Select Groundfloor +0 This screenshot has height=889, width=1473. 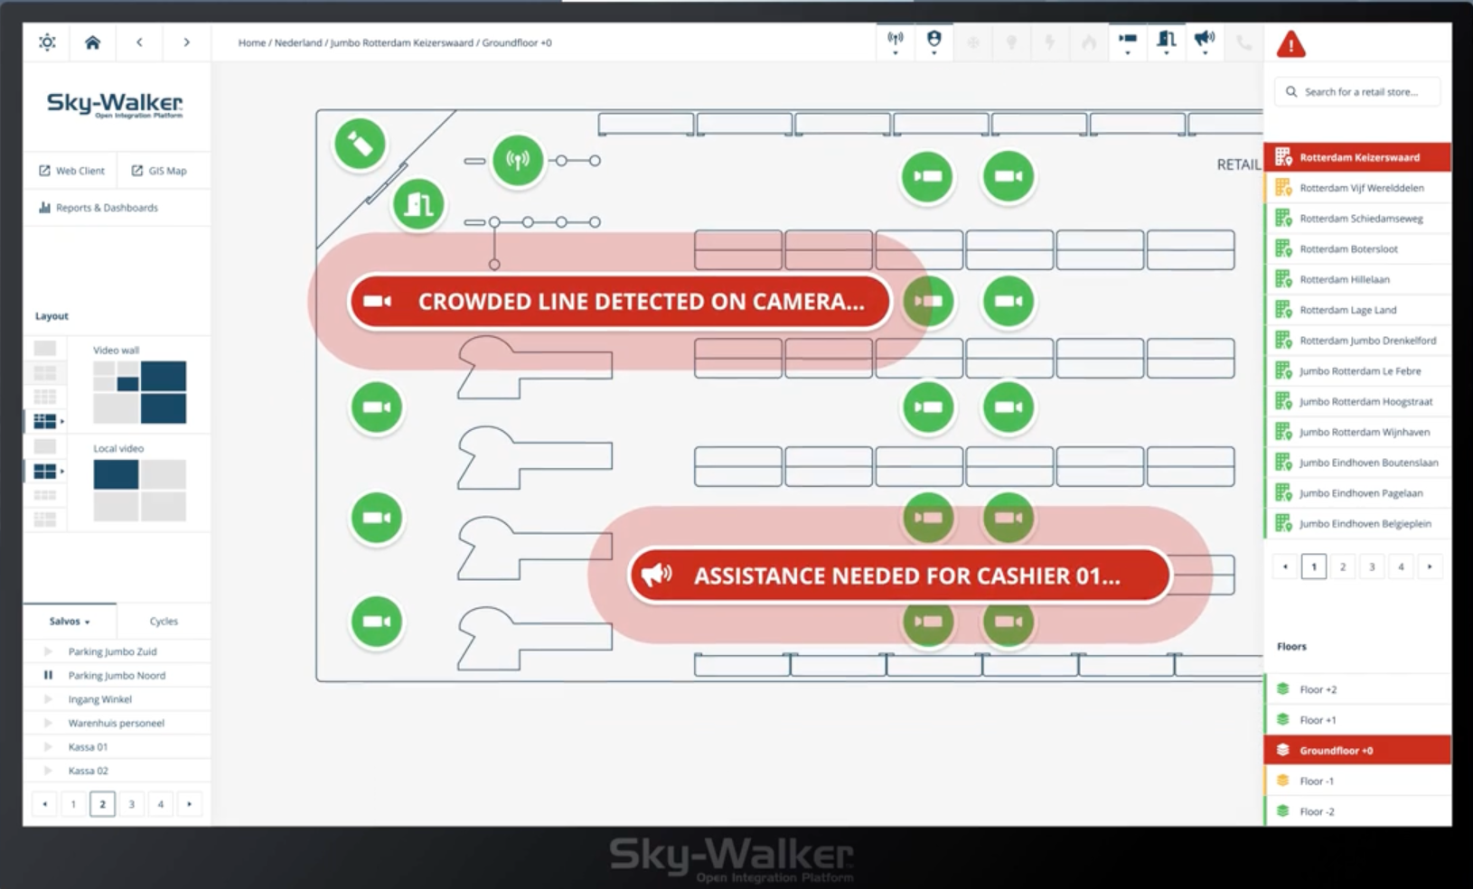(x=1358, y=750)
